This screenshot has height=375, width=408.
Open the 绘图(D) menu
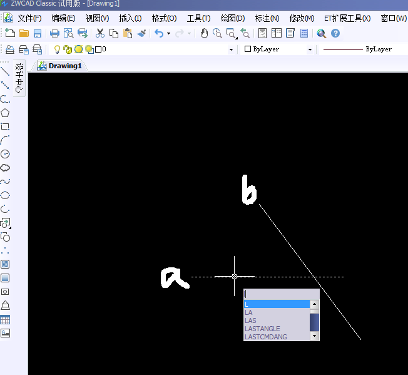[232, 18]
